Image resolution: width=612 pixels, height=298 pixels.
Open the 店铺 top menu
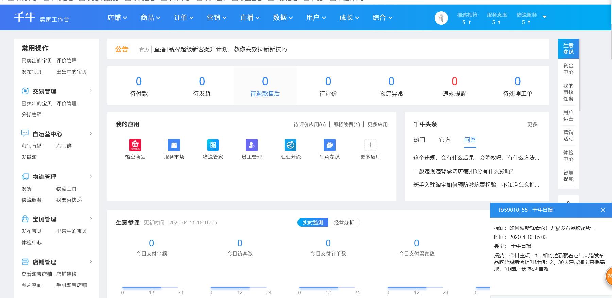tap(117, 18)
